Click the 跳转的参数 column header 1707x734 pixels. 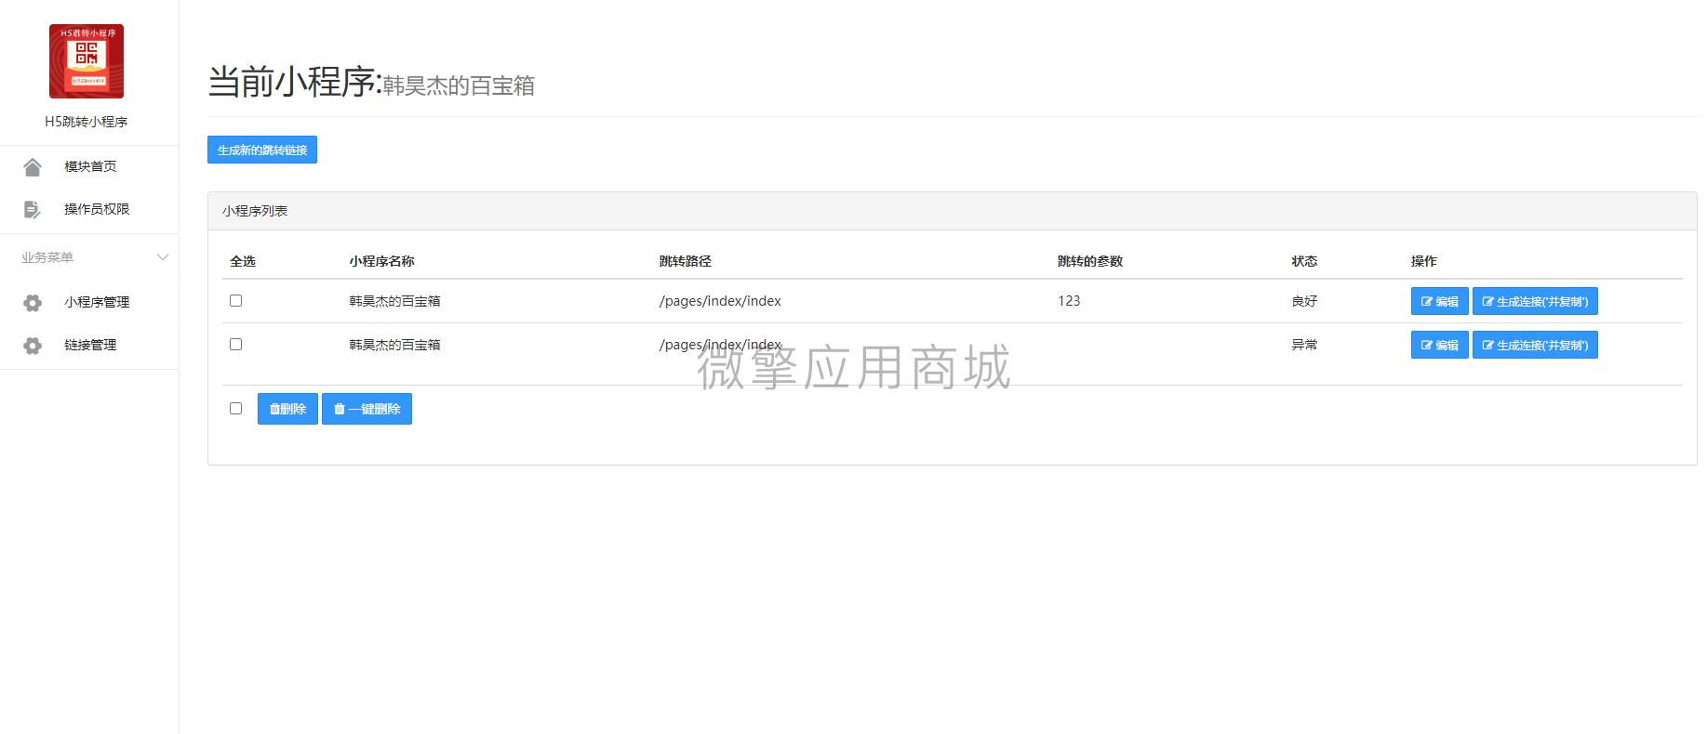click(x=1090, y=261)
